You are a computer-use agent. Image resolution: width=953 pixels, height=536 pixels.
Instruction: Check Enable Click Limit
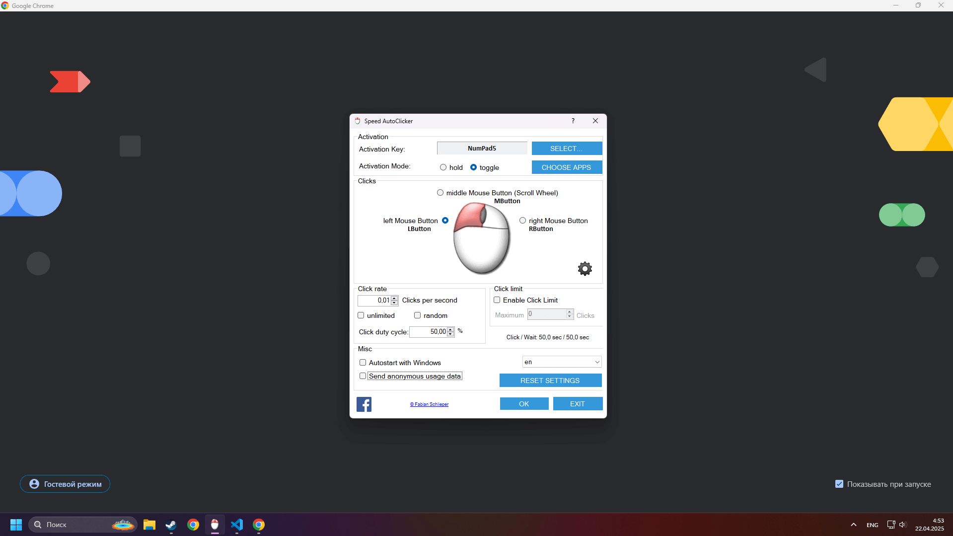tap(497, 300)
